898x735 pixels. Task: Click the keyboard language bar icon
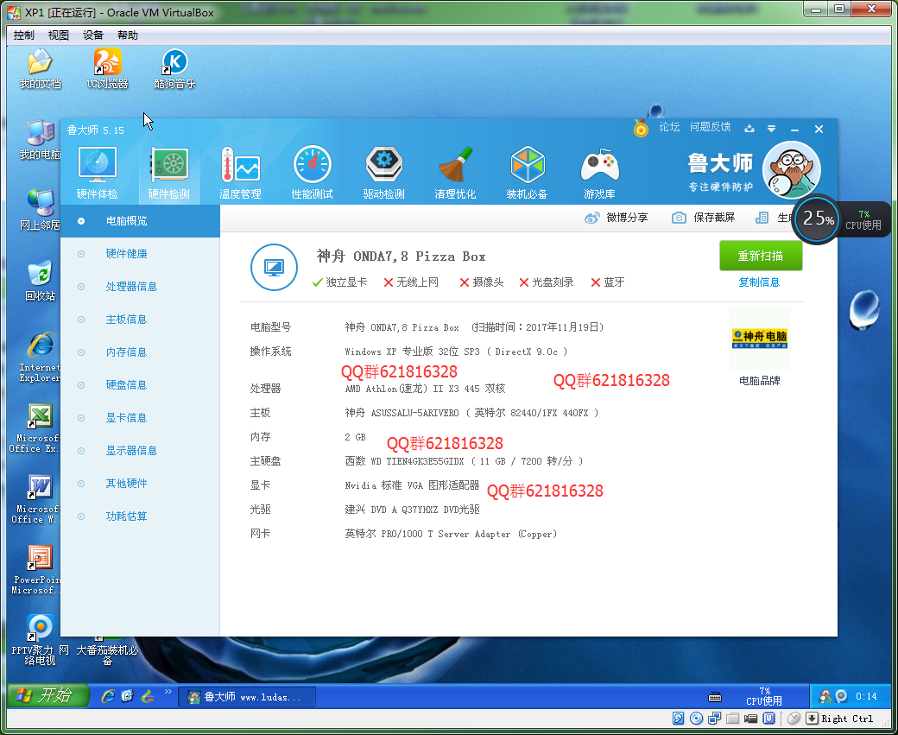pos(715,697)
